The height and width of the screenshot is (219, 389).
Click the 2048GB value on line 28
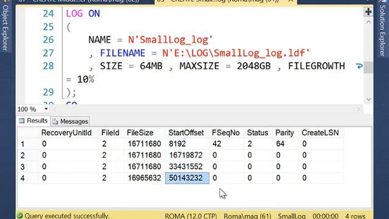coord(253,66)
